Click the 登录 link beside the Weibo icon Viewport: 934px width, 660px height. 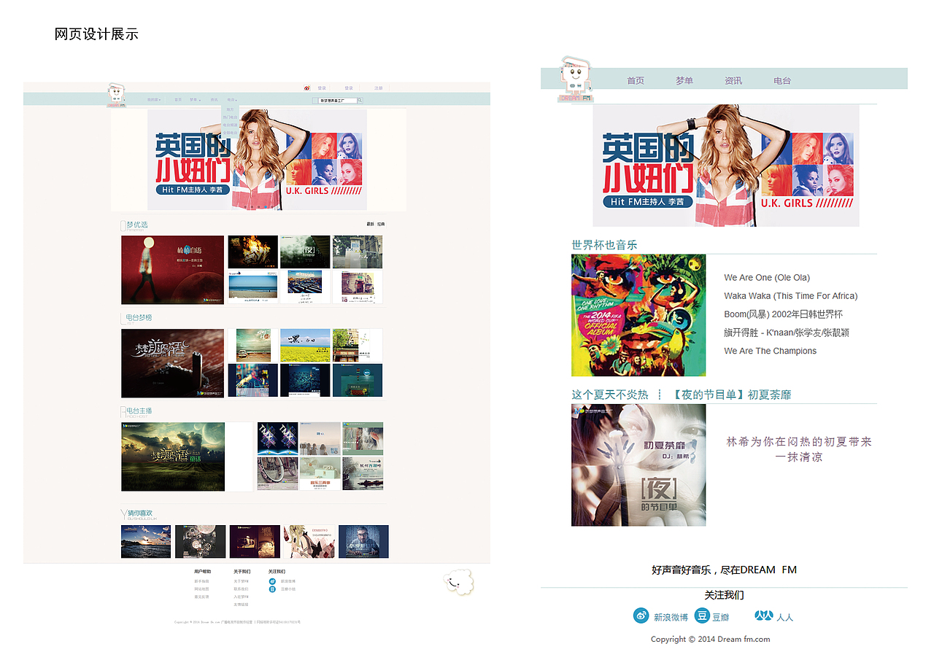coord(322,88)
